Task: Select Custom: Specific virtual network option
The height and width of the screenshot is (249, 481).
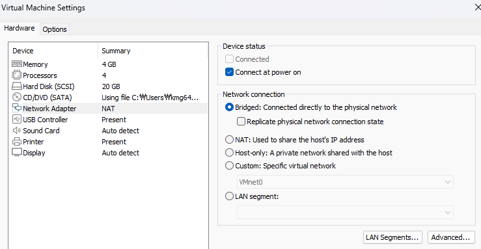Action: pyautogui.click(x=230, y=166)
